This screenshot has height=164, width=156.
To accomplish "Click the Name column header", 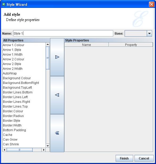I will [x=87, y=45].
